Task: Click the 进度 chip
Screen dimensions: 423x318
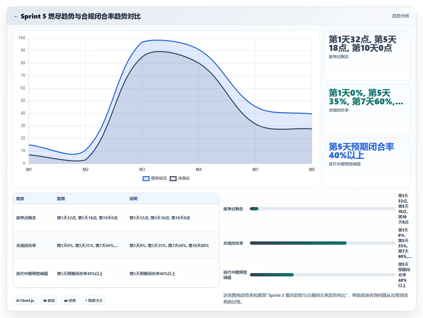Action: (70, 300)
